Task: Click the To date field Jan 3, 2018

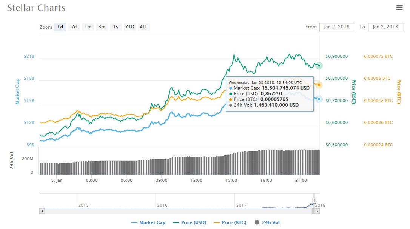Action: 386,27
